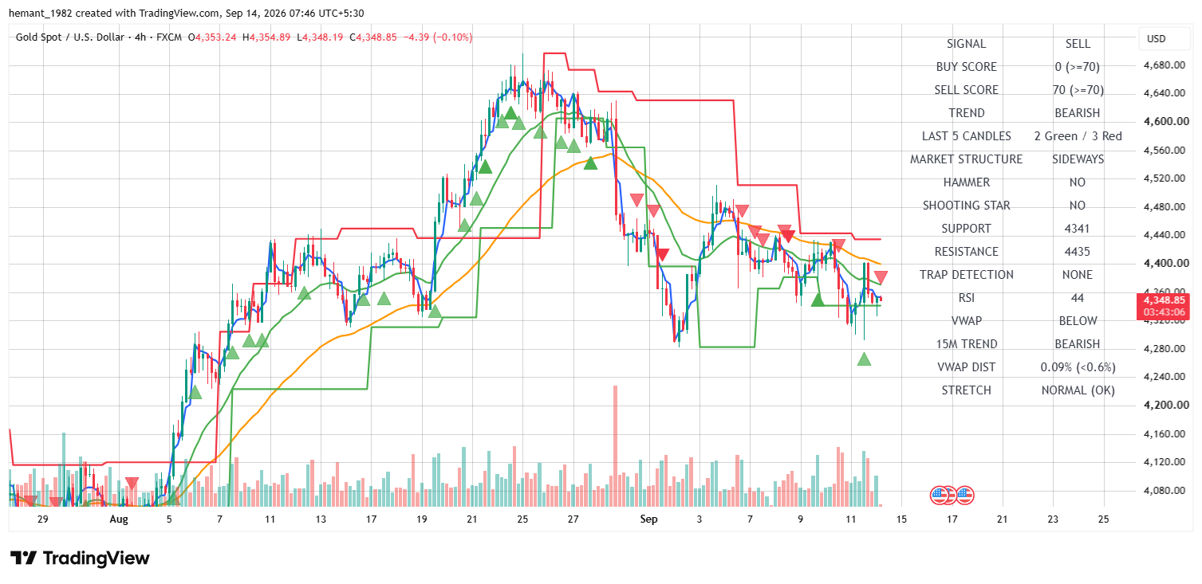Screen dimensions: 1202x584
Task: Click the red current price label 4,348.85 on axis
Action: 1165,300
